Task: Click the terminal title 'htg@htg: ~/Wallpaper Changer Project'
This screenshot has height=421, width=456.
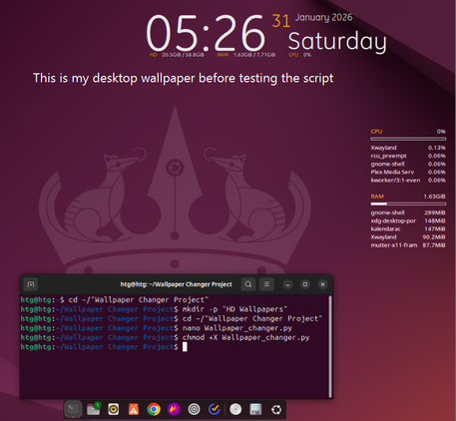Action: [x=176, y=284]
